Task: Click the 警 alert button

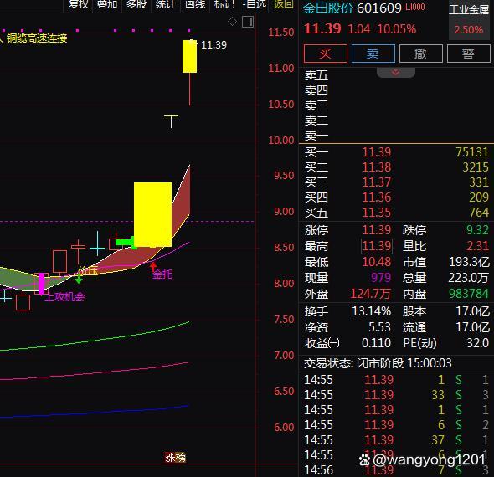Action: tap(469, 54)
